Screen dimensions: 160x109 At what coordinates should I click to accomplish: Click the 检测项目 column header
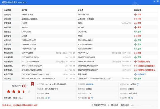click(7, 10)
